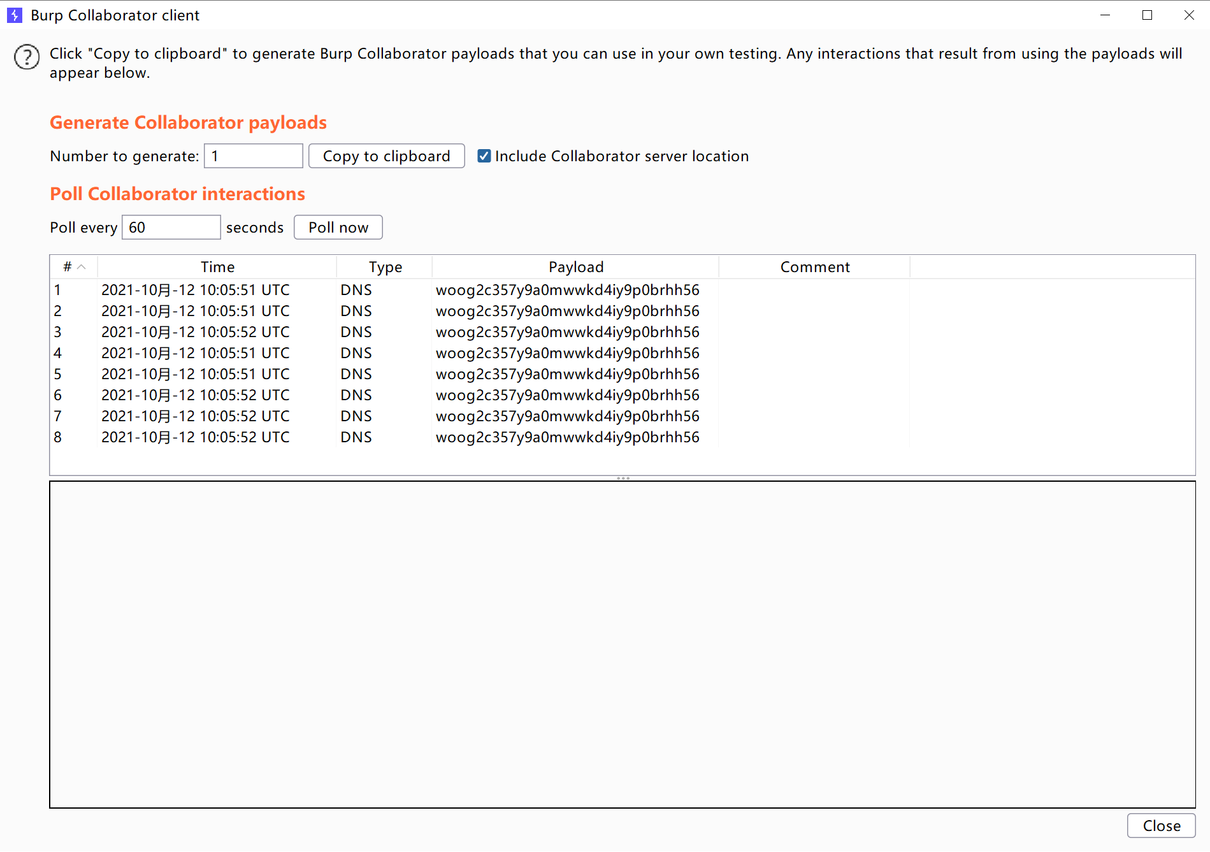Click the Poll now button

click(338, 227)
